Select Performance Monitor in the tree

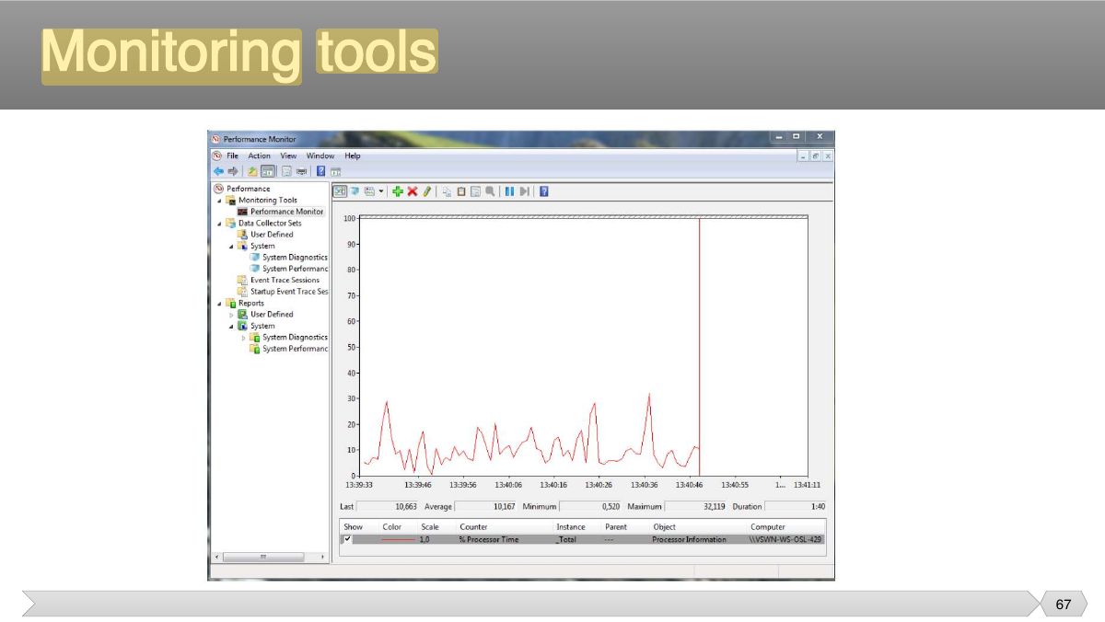click(286, 212)
